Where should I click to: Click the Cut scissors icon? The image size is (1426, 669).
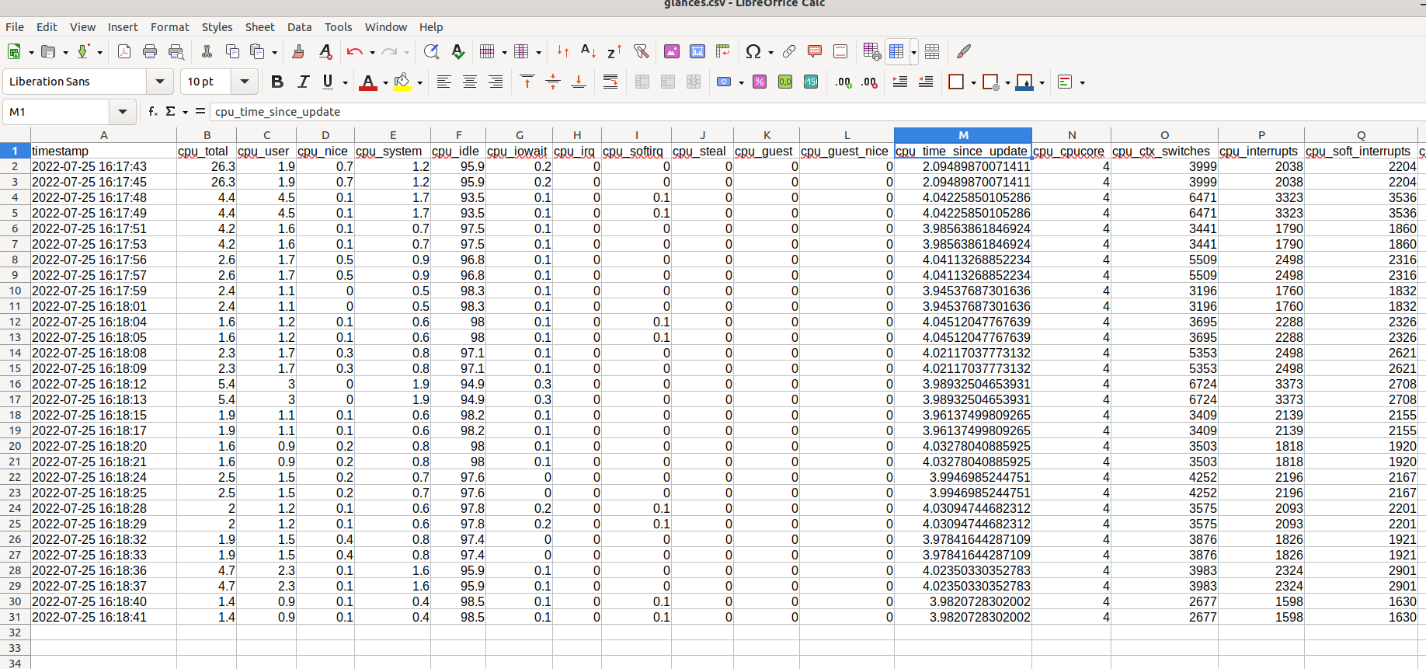[x=207, y=52]
